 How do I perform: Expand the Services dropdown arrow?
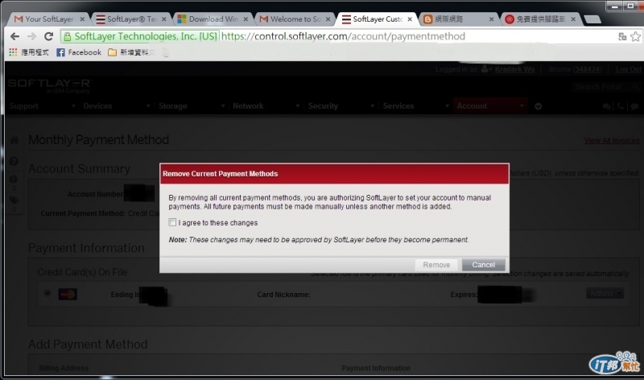point(447,106)
